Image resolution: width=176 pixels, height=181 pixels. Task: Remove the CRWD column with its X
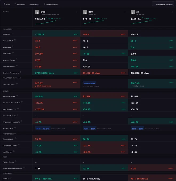77,12
